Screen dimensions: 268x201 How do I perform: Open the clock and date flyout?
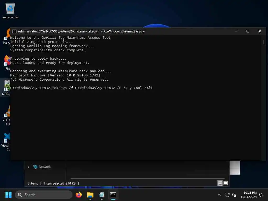[x=249, y=195]
